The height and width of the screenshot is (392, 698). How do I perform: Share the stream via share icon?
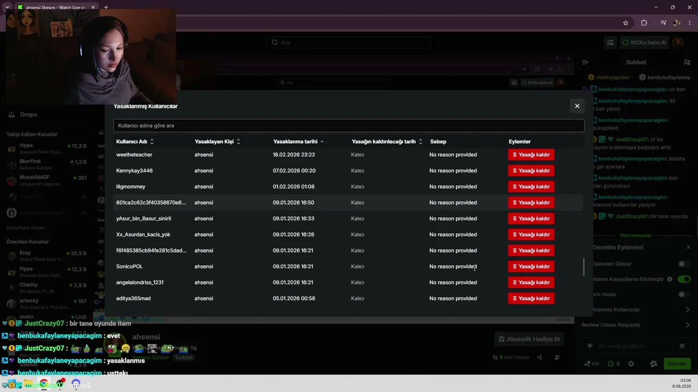[539, 357]
